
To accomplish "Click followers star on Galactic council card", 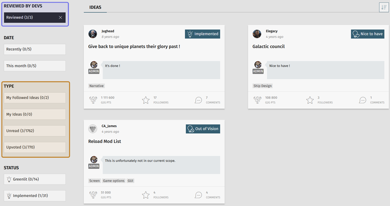I will (x=310, y=100).
